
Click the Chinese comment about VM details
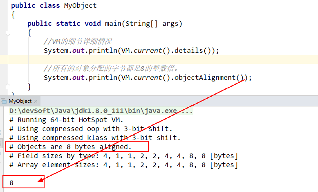tap(78, 42)
